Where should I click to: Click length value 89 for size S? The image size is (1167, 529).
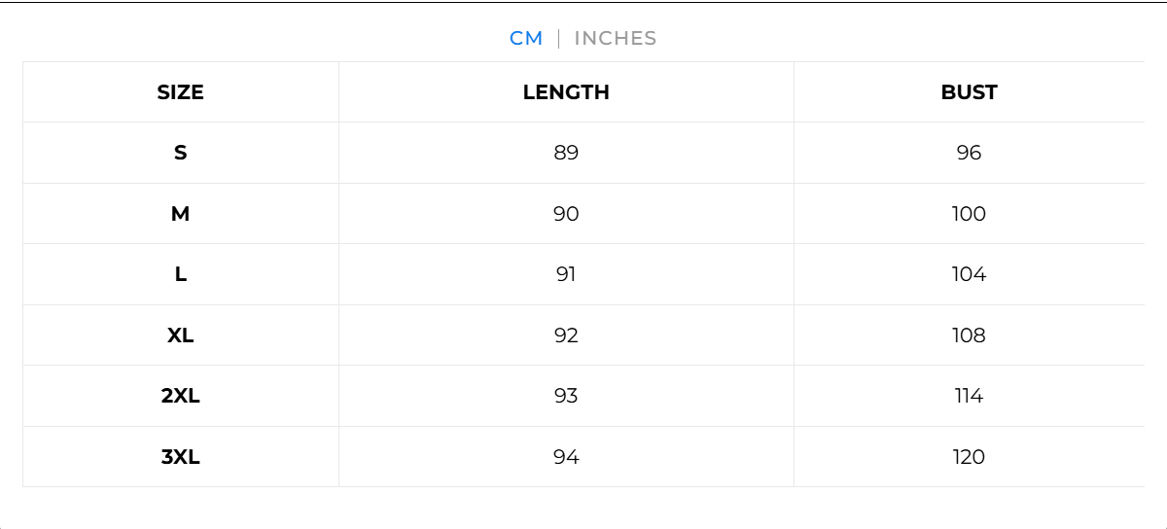click(x=566, y=153)
